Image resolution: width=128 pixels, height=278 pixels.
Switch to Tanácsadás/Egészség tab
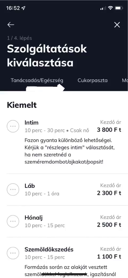37,80
